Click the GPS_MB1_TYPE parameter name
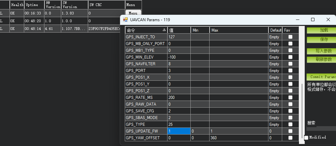This screenshot has height=146, width=336. tap(146, 50)
